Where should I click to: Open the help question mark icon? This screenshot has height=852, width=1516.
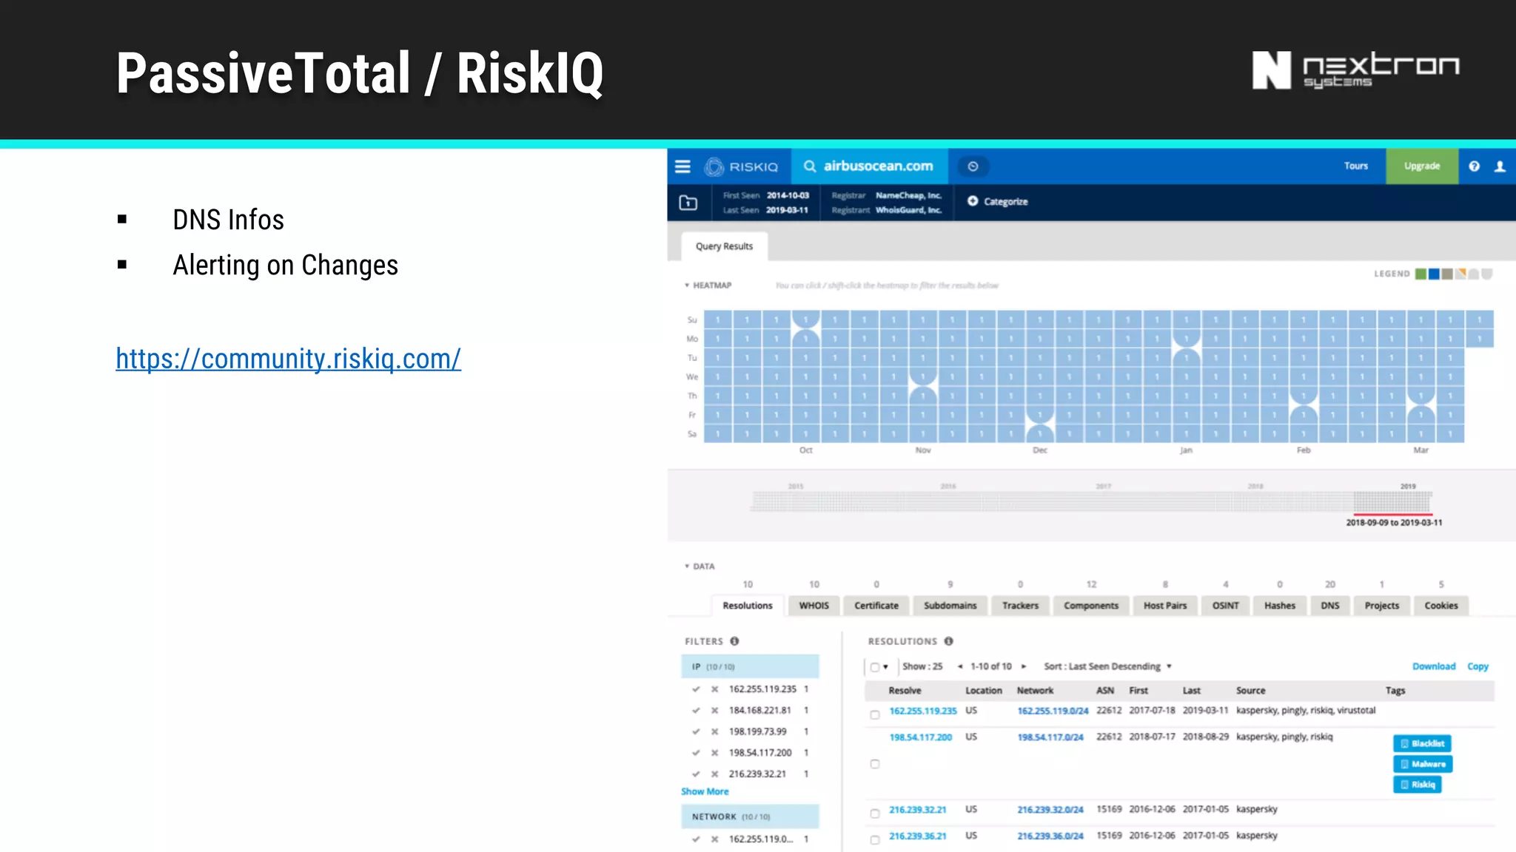click(1474, 166)
